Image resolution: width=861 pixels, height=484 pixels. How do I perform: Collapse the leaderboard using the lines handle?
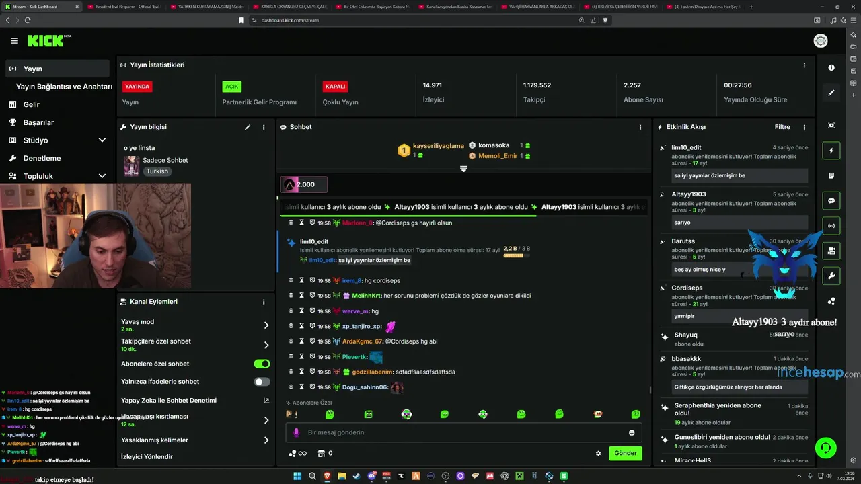point(463,169)
